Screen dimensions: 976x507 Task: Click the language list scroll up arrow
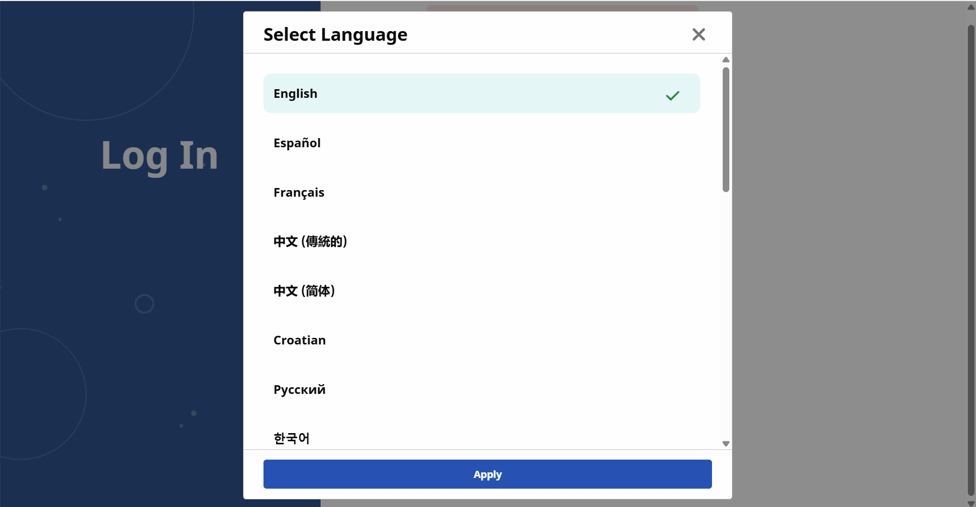pos(726,60)
